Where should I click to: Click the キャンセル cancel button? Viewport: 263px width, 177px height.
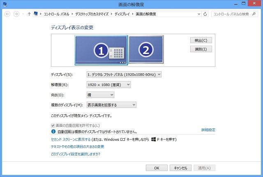tap(180, 168)
